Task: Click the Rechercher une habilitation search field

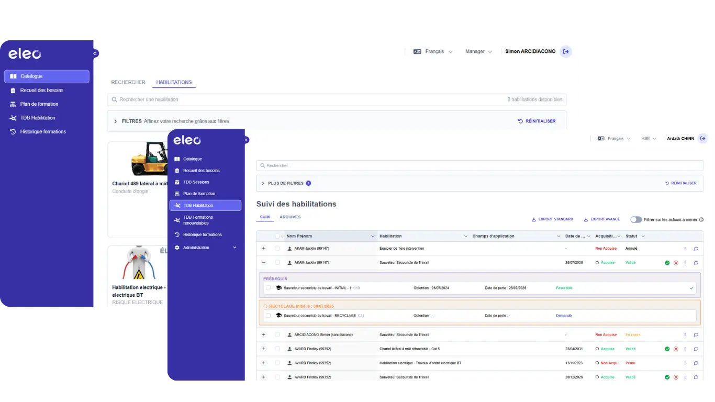Action: tap(337, 99)
